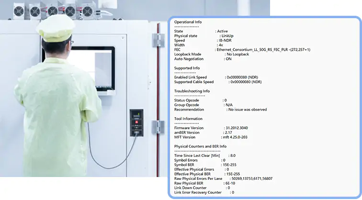Click the 'Effective Physical Errors' label

194,169
